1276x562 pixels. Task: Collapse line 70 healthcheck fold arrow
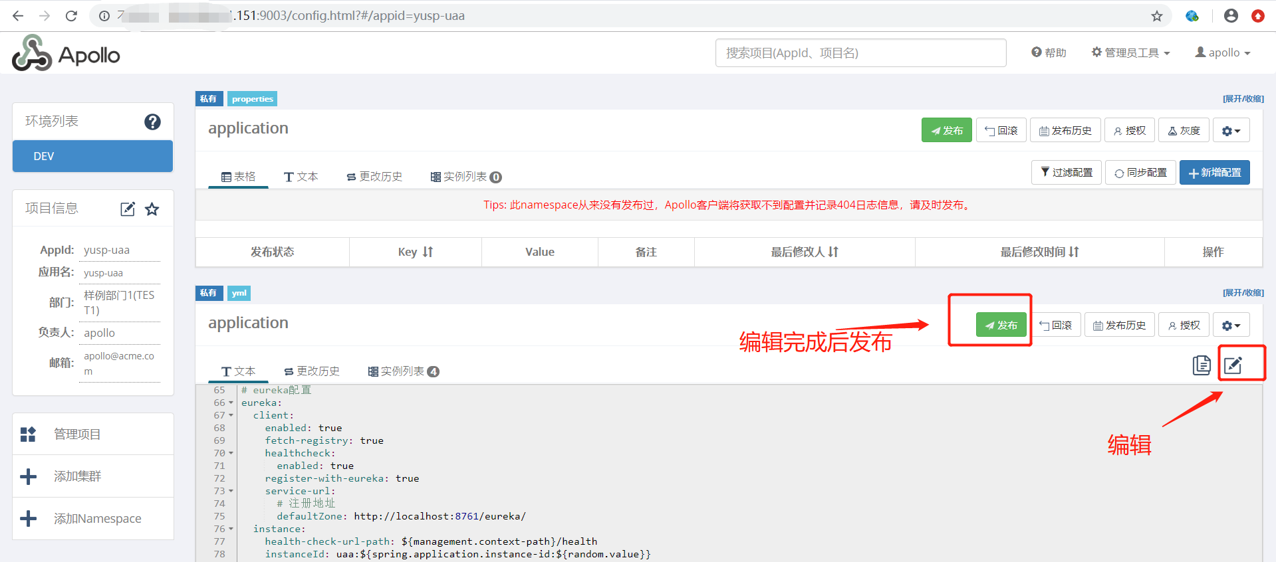231,453
